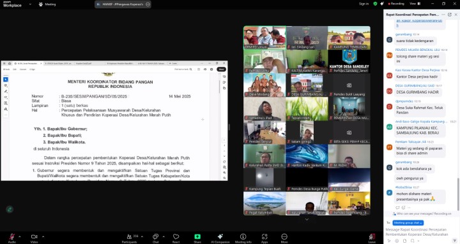Screen dimensions: 460x244
Task: Click the message 'DESA GURIMBANG HADIR'
Action: (417, 92)
